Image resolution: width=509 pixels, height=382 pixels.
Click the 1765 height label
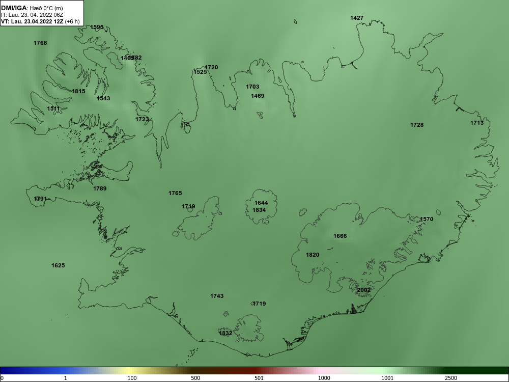(175, 193)
